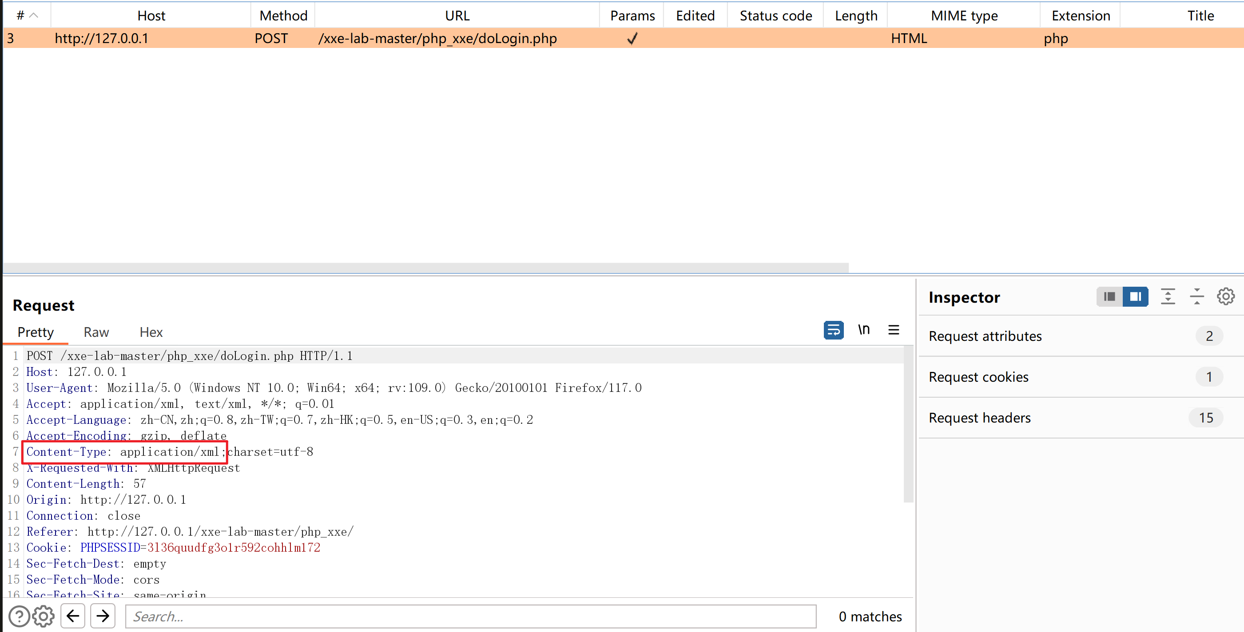Click the options menu icon in request panel

[x=895, y=330]
